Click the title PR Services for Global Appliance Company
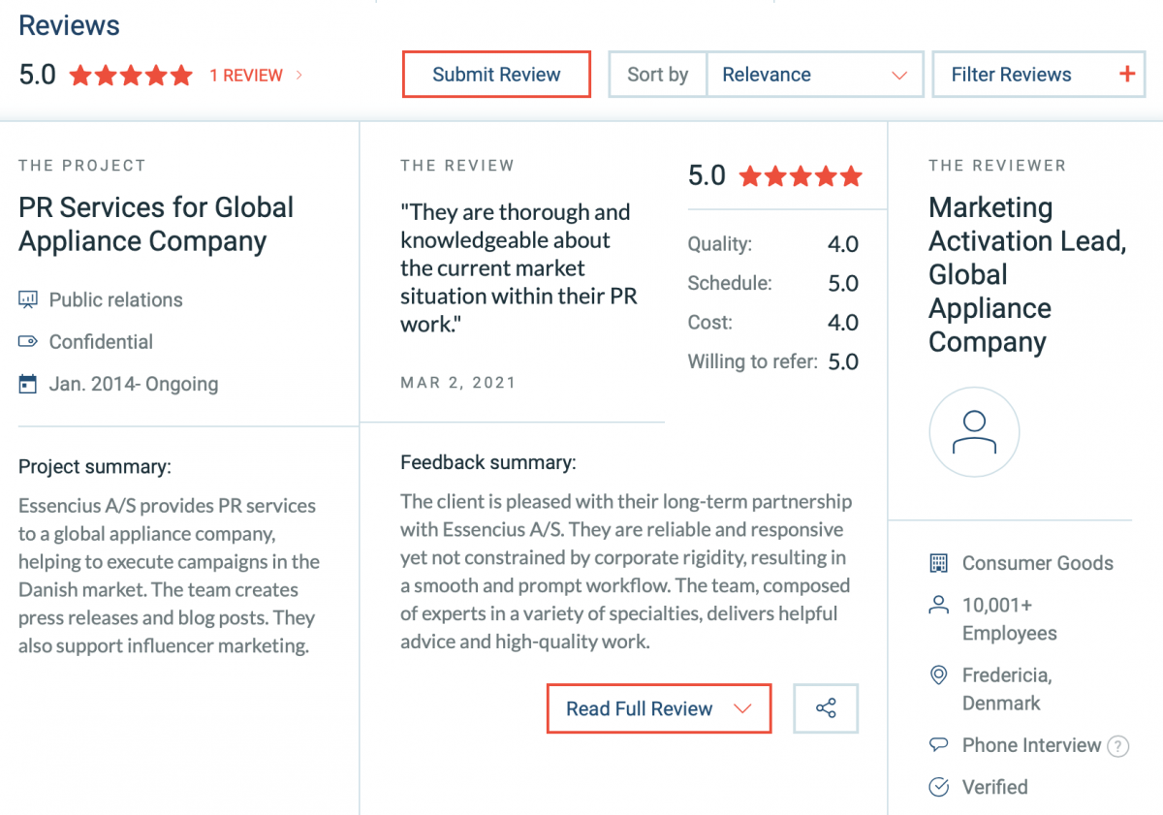The image size is (1163, 815). click(156, 224)
